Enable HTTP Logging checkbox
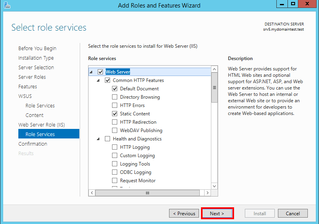This screenshot has width=319, height=224. click(x=115, y=147)
